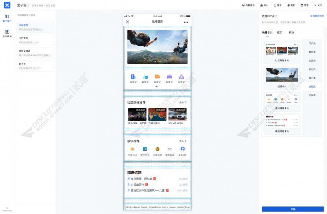
Task: Click the 清空 clear button
Action: pyautogui.click(x=304, y=5)
